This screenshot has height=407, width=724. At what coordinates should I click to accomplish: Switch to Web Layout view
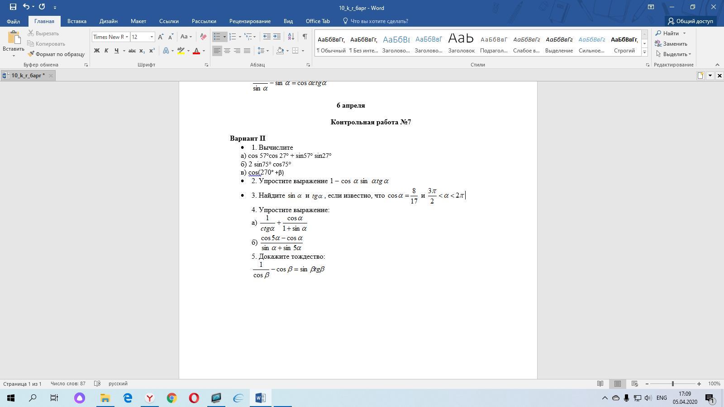[634, 383]
